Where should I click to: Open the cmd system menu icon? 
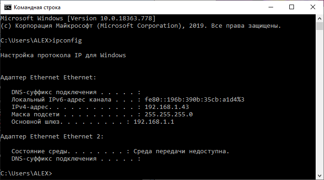pyautogui.click(x=8, y=7)
